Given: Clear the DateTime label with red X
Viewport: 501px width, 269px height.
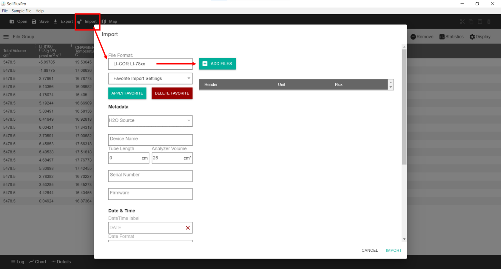Looking at the screenshot, I should (188, 228).
